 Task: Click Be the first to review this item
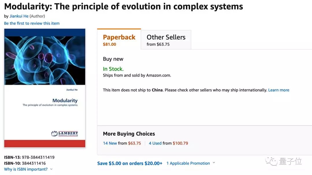click(32, 23)
